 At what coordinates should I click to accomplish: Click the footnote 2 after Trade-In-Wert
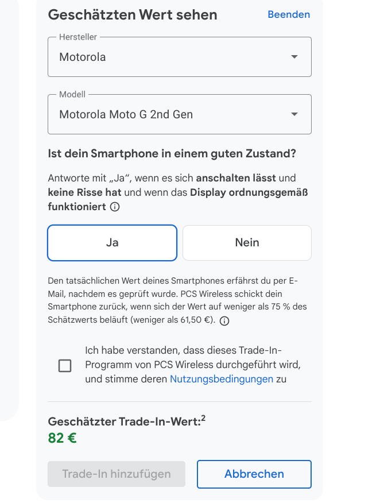[x=203, y=418]
